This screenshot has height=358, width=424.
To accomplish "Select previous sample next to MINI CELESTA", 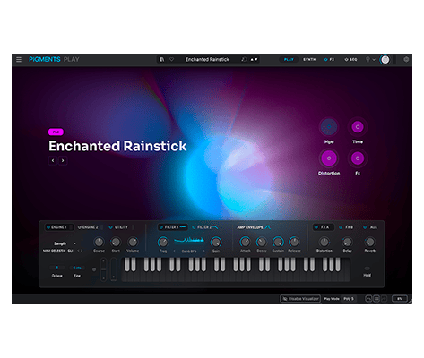I will coord(78,251).
